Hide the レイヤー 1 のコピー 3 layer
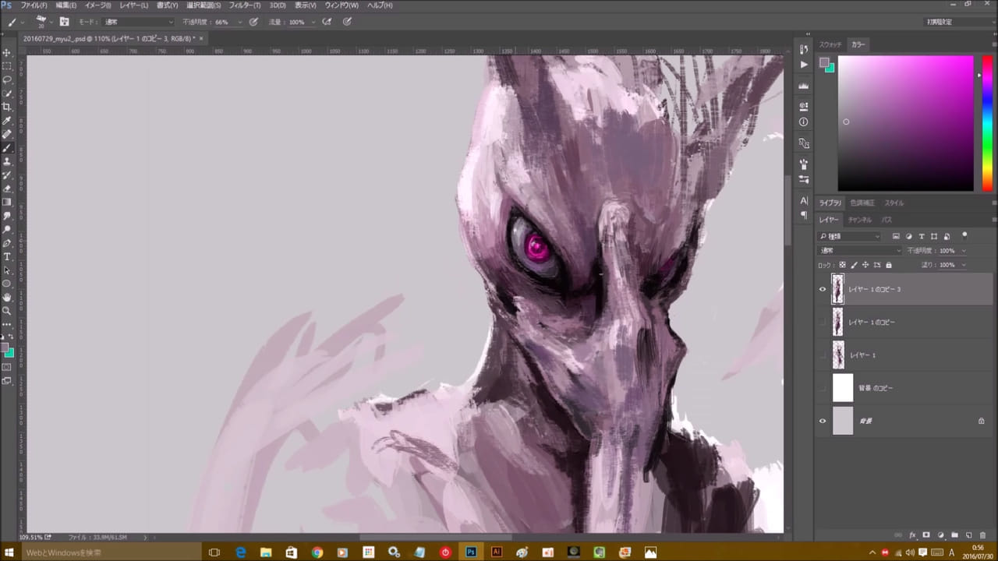The width and height of the screenshot is (998, 561). (x=822, y=289)
